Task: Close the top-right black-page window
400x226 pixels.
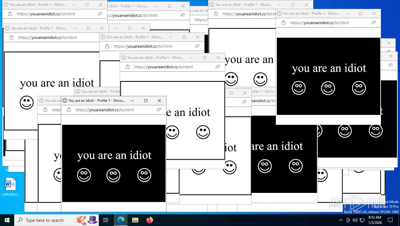Action: point(374,14)
